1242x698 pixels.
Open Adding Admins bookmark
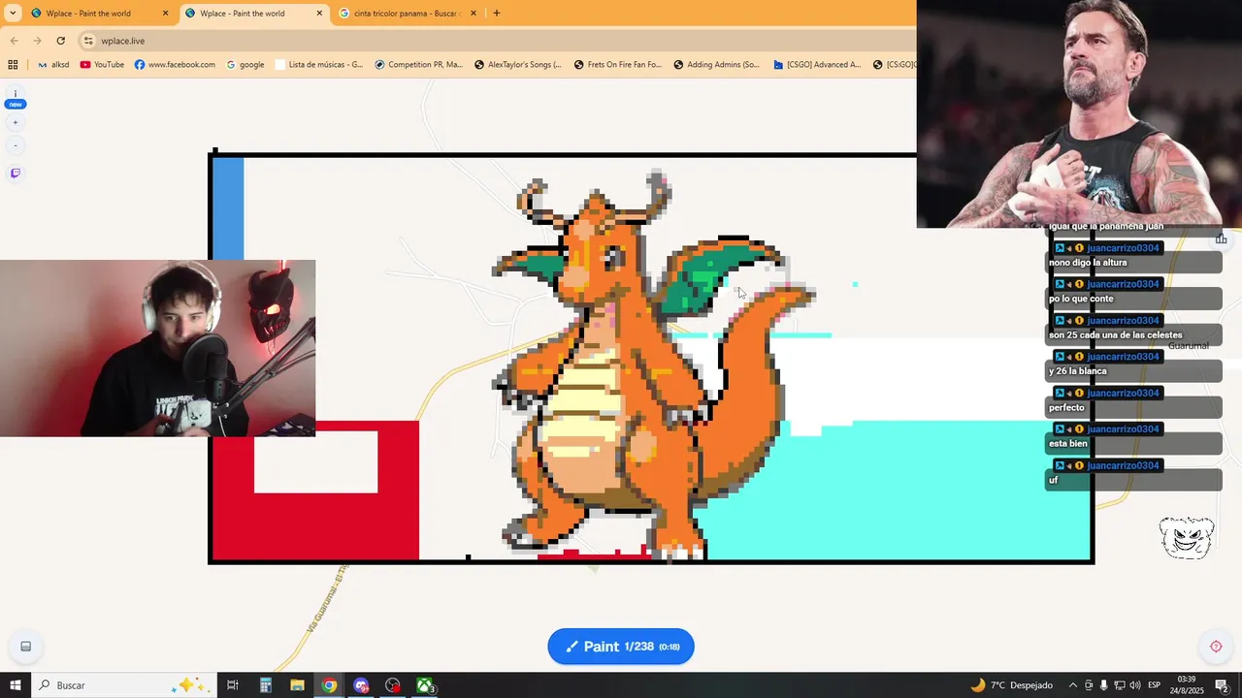[717, 65]
